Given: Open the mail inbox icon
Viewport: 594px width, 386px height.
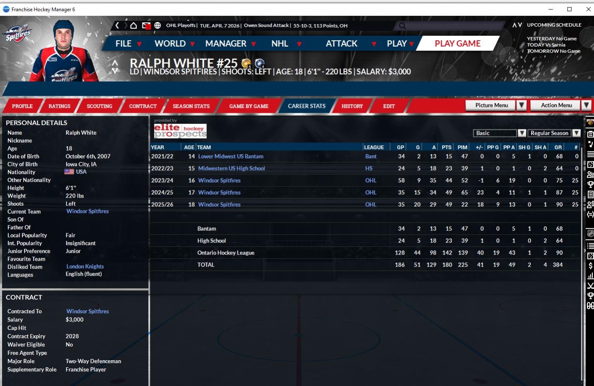Looking at the screenshot, I should tap(146, 26).
